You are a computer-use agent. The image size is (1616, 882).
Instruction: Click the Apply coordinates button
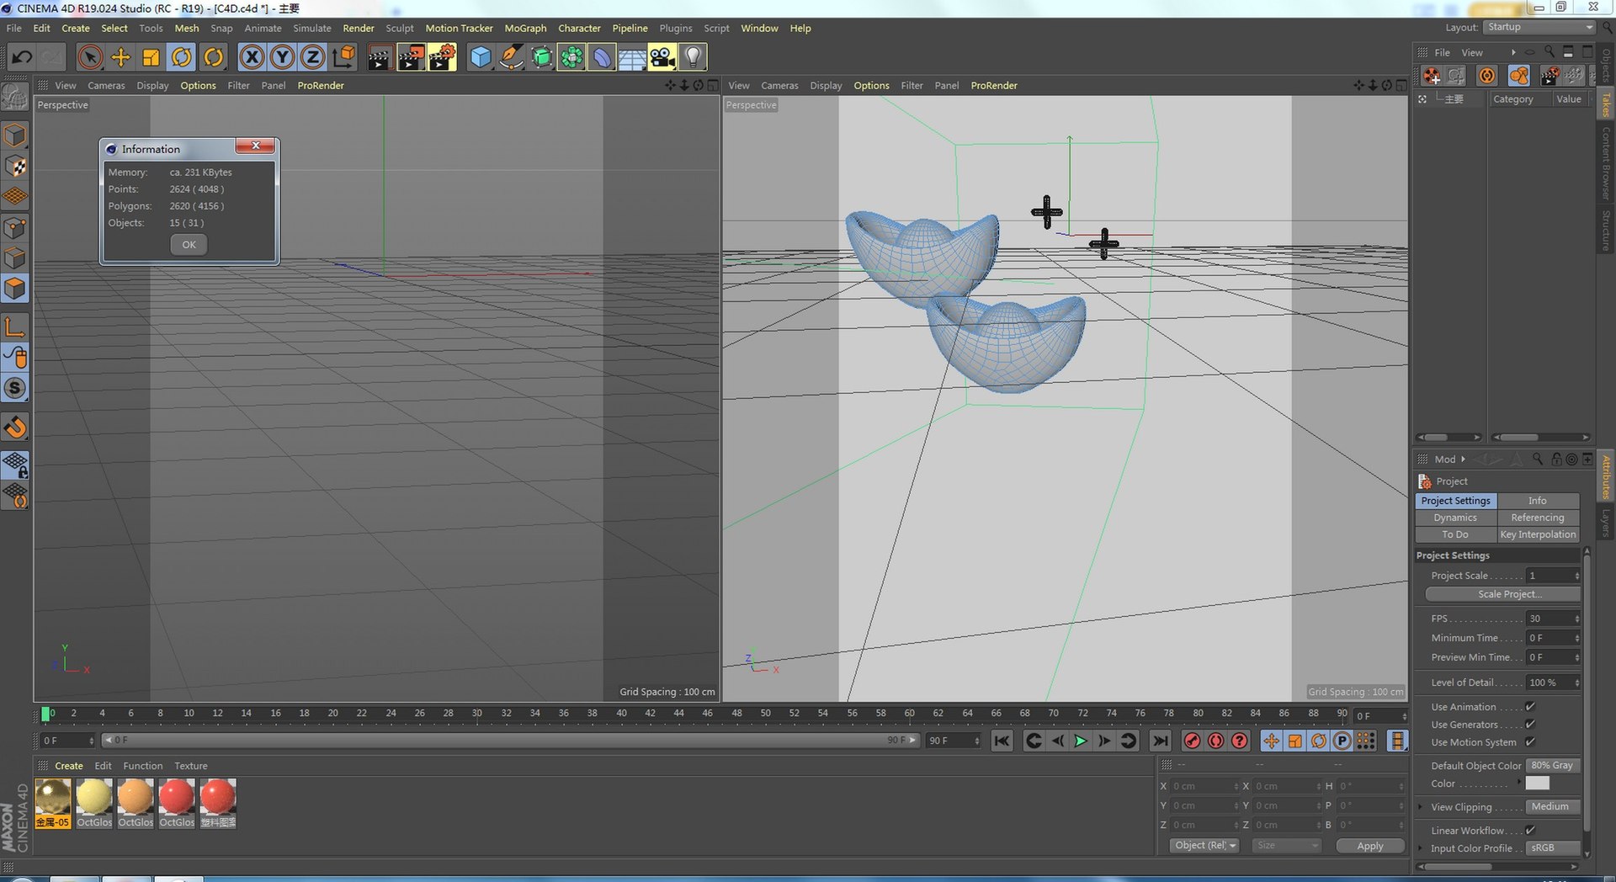point(1369,846)
